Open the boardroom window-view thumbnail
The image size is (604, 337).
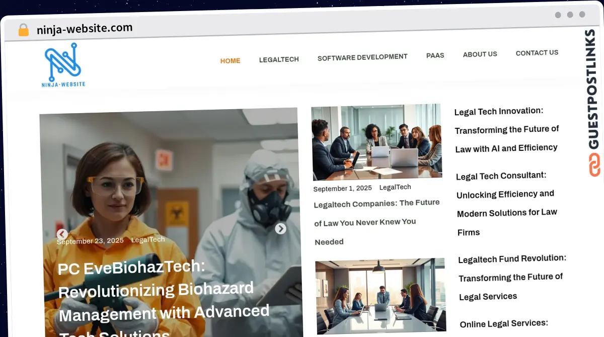click(x=381, y=296)
